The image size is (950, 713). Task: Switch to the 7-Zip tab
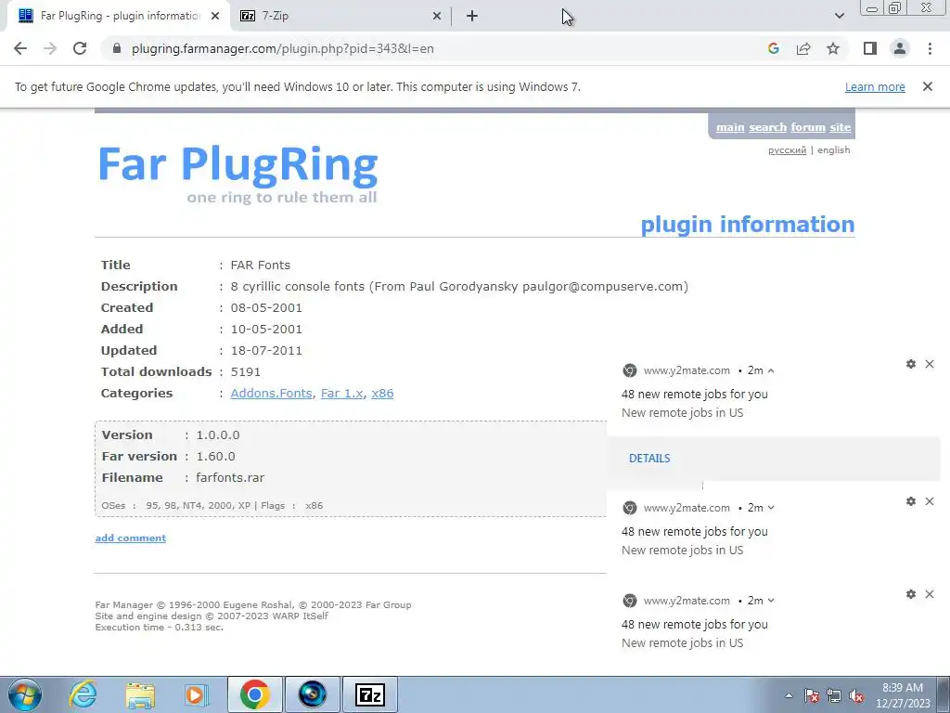coord(341,16)
